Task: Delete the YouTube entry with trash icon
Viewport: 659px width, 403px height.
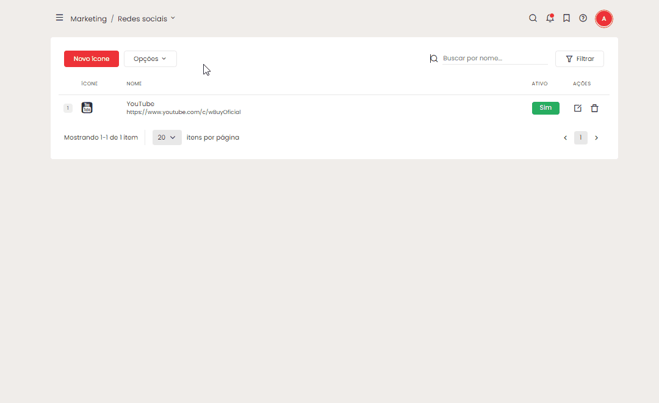Action: point(594,108)
